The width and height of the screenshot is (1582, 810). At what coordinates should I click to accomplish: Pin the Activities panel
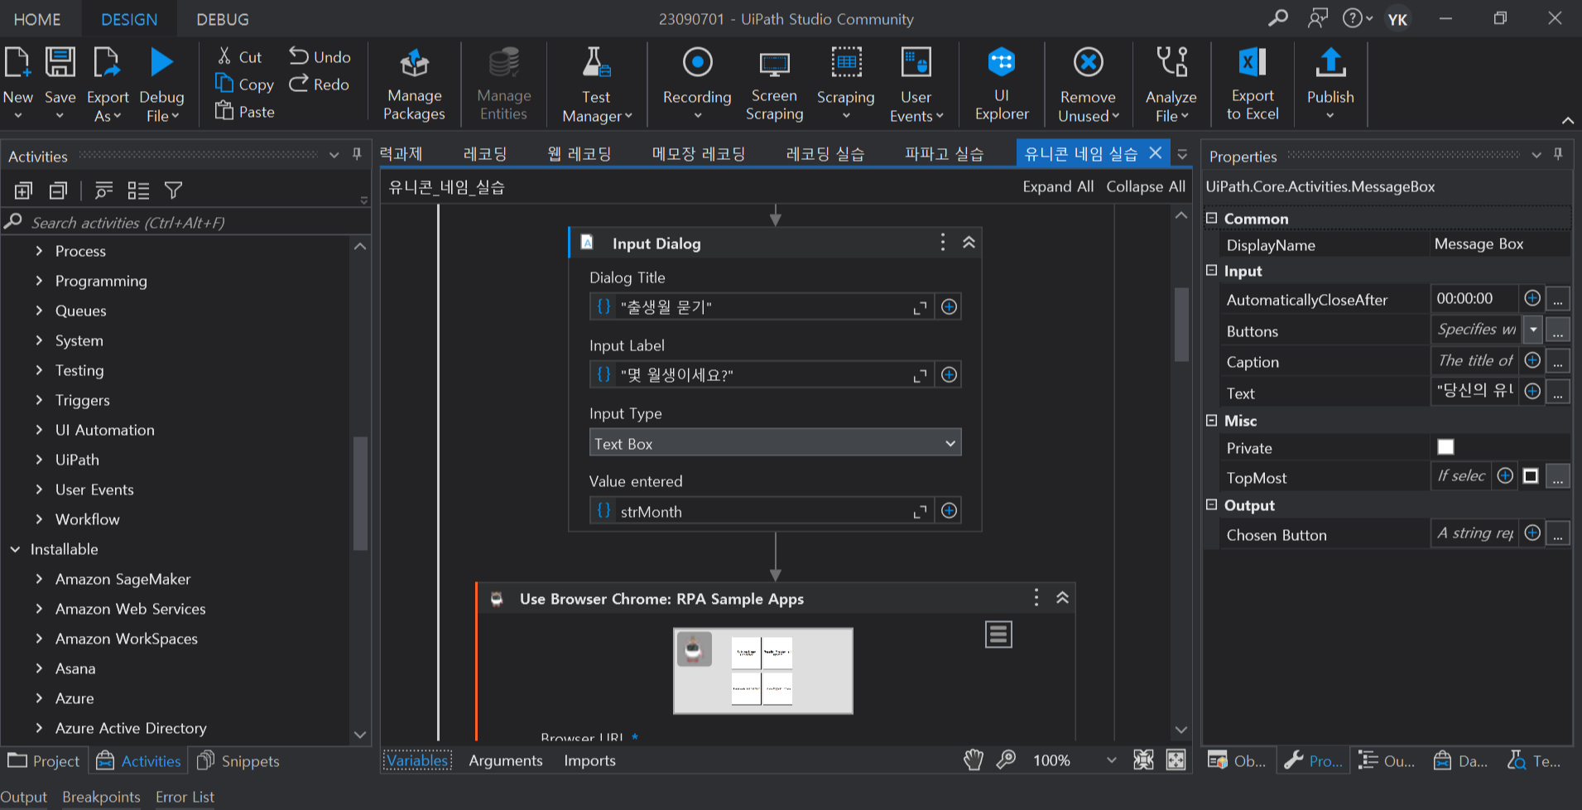(357, 154)
